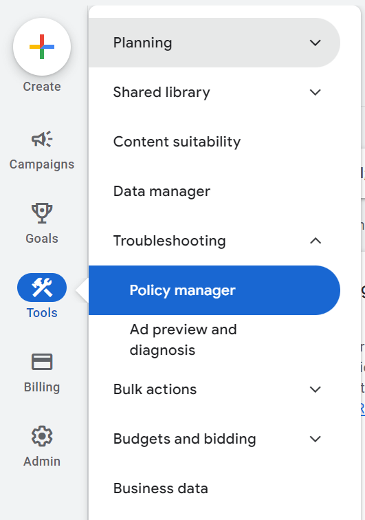Click the Troubleshooting section label
This screenshot has height=520, width=365.
[x=169, y=241]
